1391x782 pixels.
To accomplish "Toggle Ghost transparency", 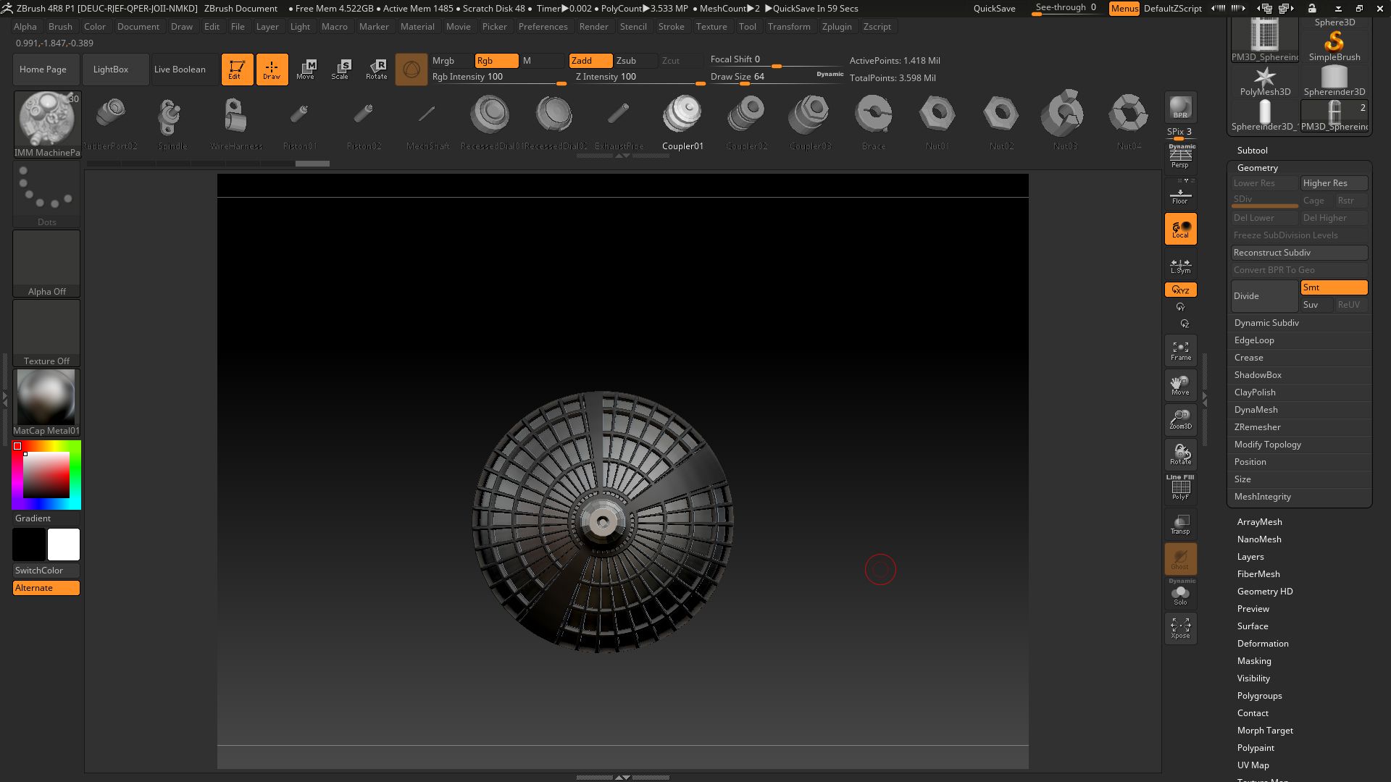I will (1180, 558).
